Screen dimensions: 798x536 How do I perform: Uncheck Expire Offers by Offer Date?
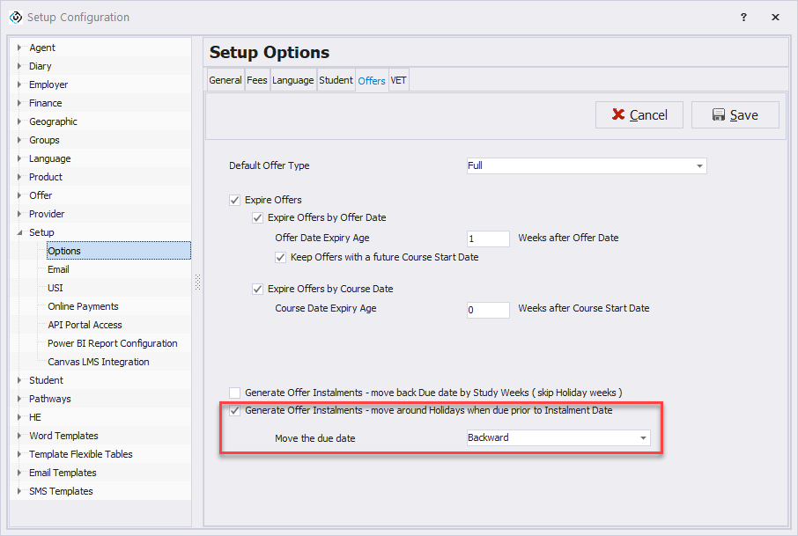tap(258, 217)
